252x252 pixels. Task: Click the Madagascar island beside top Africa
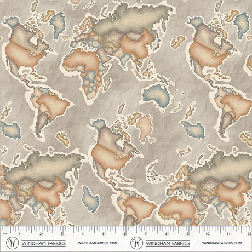click(108, 85)
